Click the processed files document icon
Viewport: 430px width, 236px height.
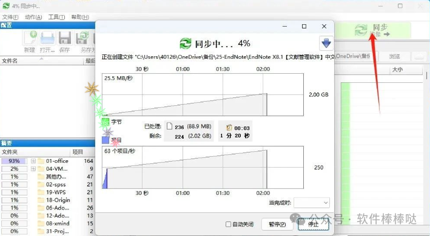pos(169,126)
